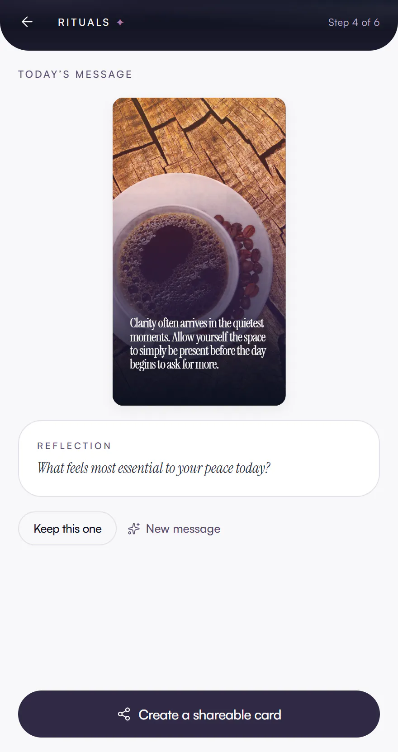Tap the question What feels most essential
This screenshot has width=398, height=752.
154,468
